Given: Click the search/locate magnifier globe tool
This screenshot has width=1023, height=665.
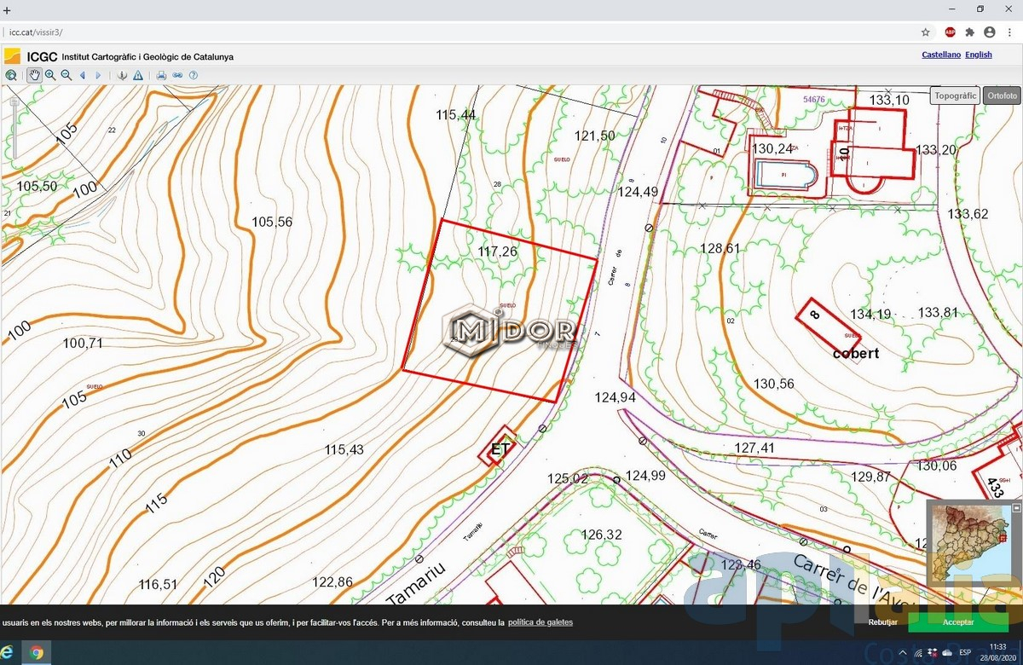Looking at the screenshot, I should (x=10, y=75).
